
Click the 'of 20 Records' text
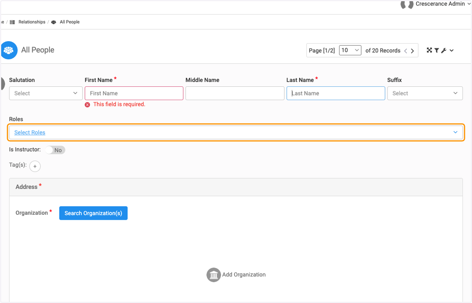[383, 51]
